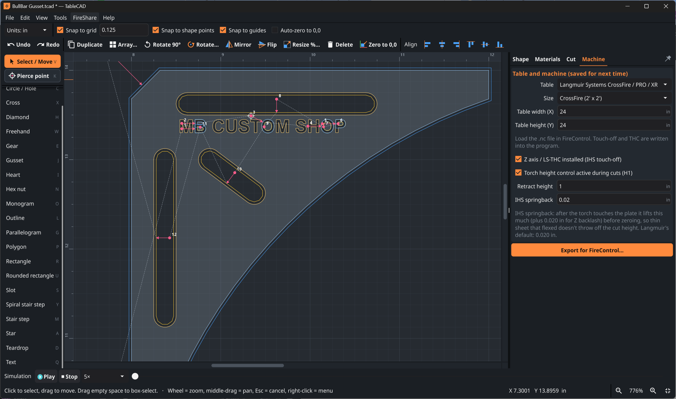Screen dimensions: 676x399
Task: Click the Redo toolbar button
Action: [x=48, y=44]
